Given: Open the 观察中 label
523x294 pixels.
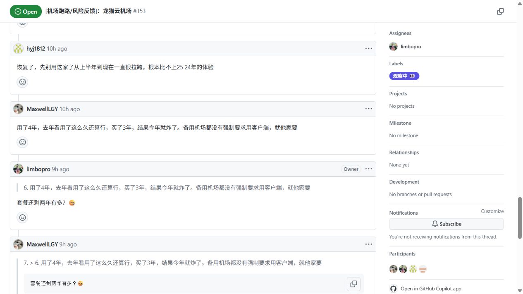Looking at the screenshot, I should click(404, 76).
